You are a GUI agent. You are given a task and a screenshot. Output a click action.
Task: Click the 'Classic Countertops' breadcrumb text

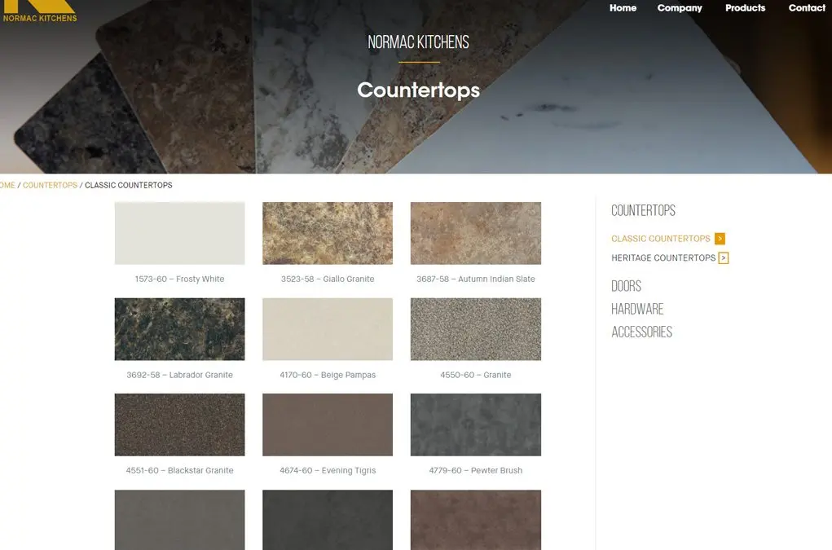tap(129, 185)
